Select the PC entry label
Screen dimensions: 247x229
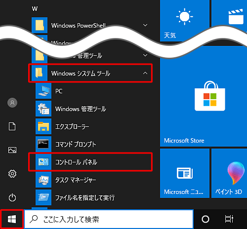[x=59, y=91]
